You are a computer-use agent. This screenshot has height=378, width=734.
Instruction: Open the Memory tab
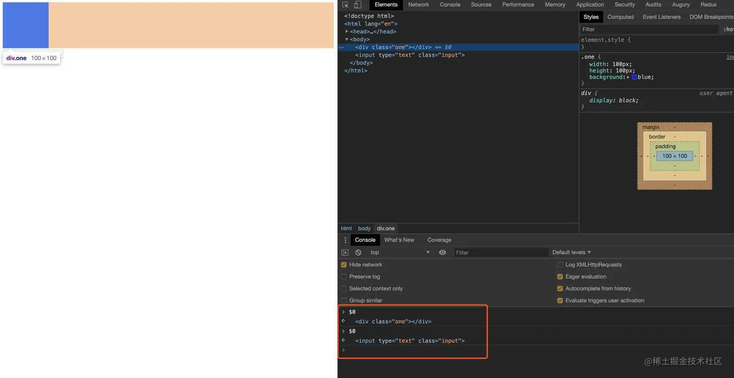click(555, 5)
